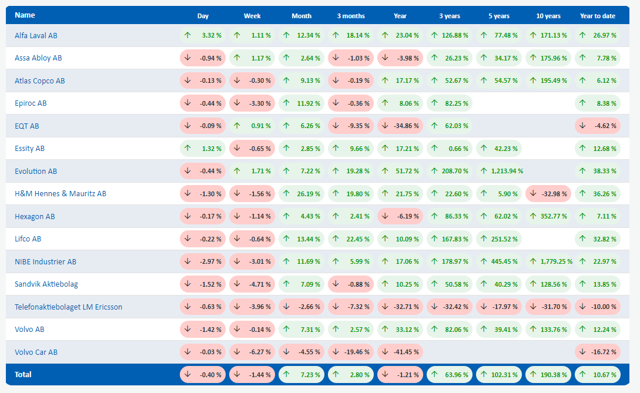
Task: Click Lifco's 5 years value 251.52 %
Action: pos(504,239)
